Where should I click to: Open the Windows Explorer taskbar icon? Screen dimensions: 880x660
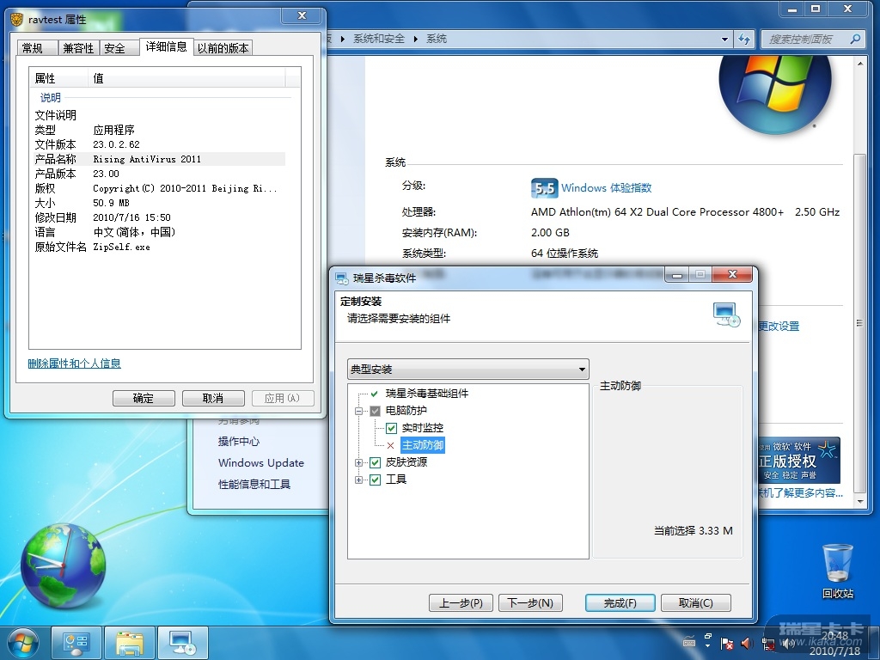(130, 643)
